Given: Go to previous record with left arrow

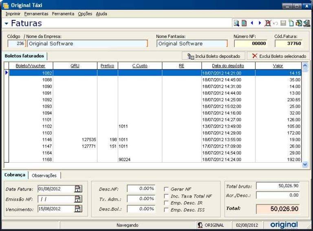Looking at the screenshot, I should pyautogui.click(x=252, y=23).
